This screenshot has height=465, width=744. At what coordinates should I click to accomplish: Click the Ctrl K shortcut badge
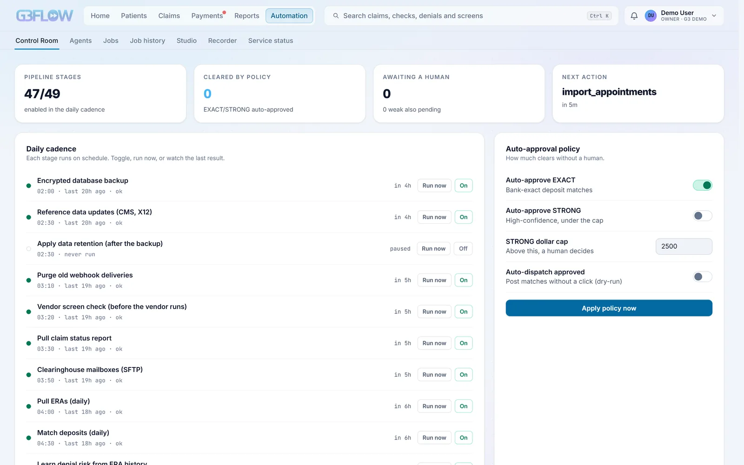599,16
